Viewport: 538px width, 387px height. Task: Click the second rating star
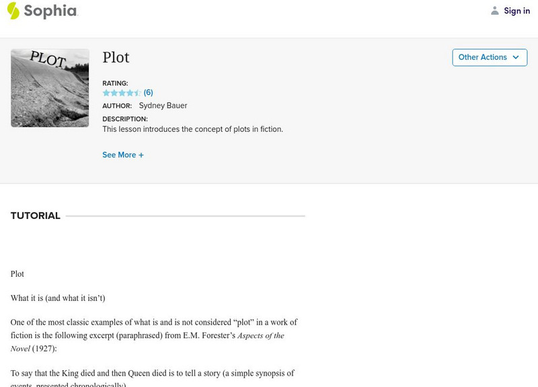(x=114, y=93)
